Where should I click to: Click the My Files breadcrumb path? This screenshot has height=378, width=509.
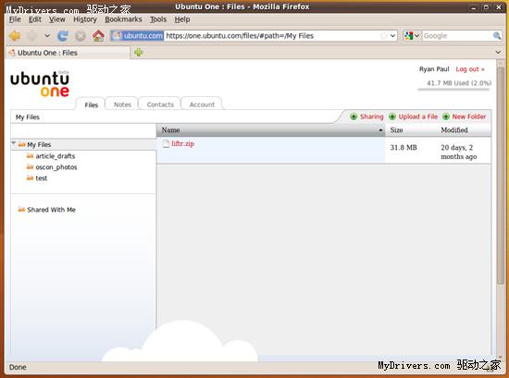[28, 117]
